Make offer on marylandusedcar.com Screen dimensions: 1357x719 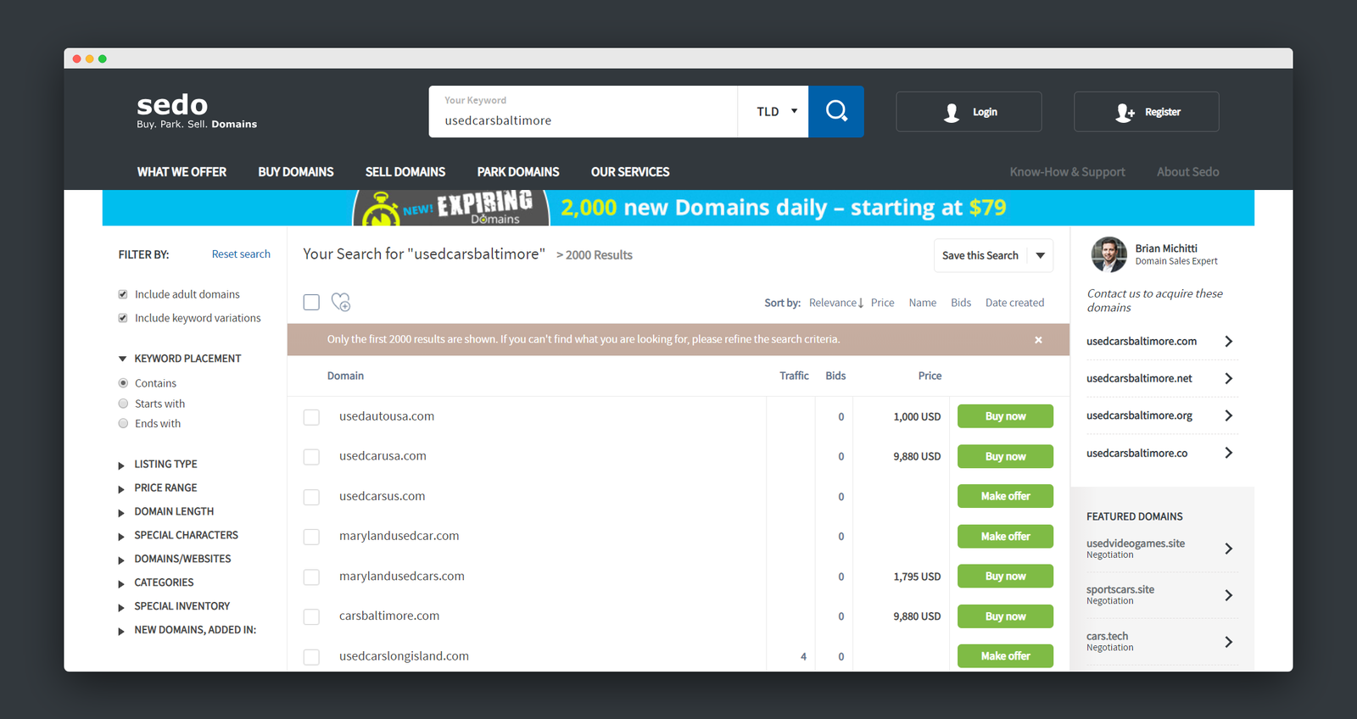1005,536
